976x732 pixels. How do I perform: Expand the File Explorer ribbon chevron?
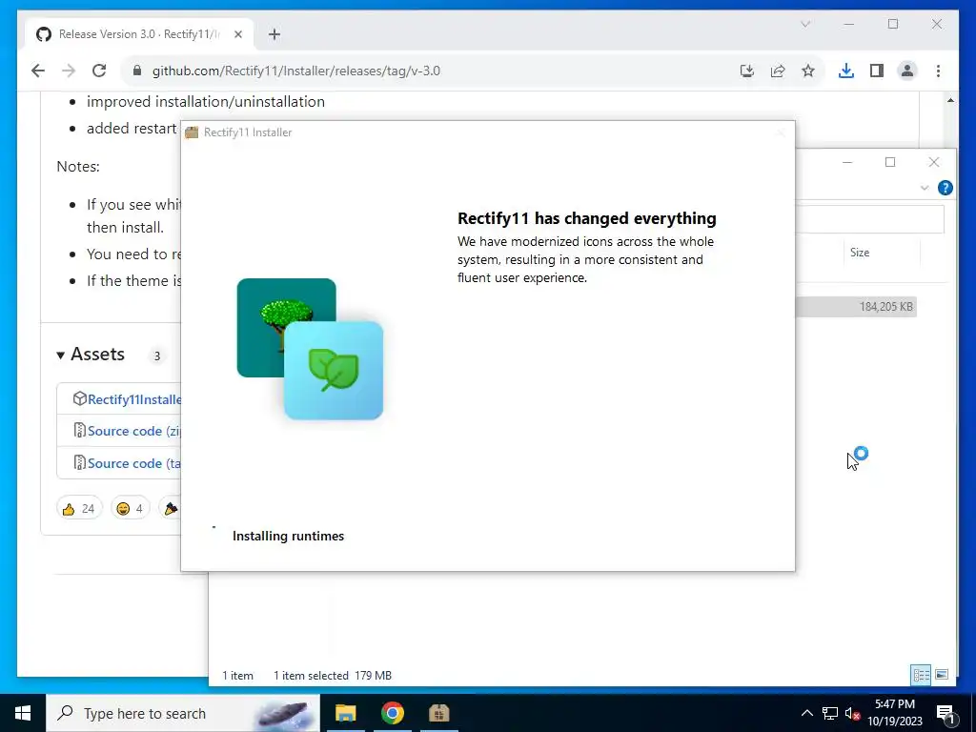tap(925, 188)
